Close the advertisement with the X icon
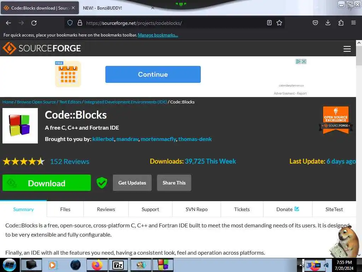 304,62
